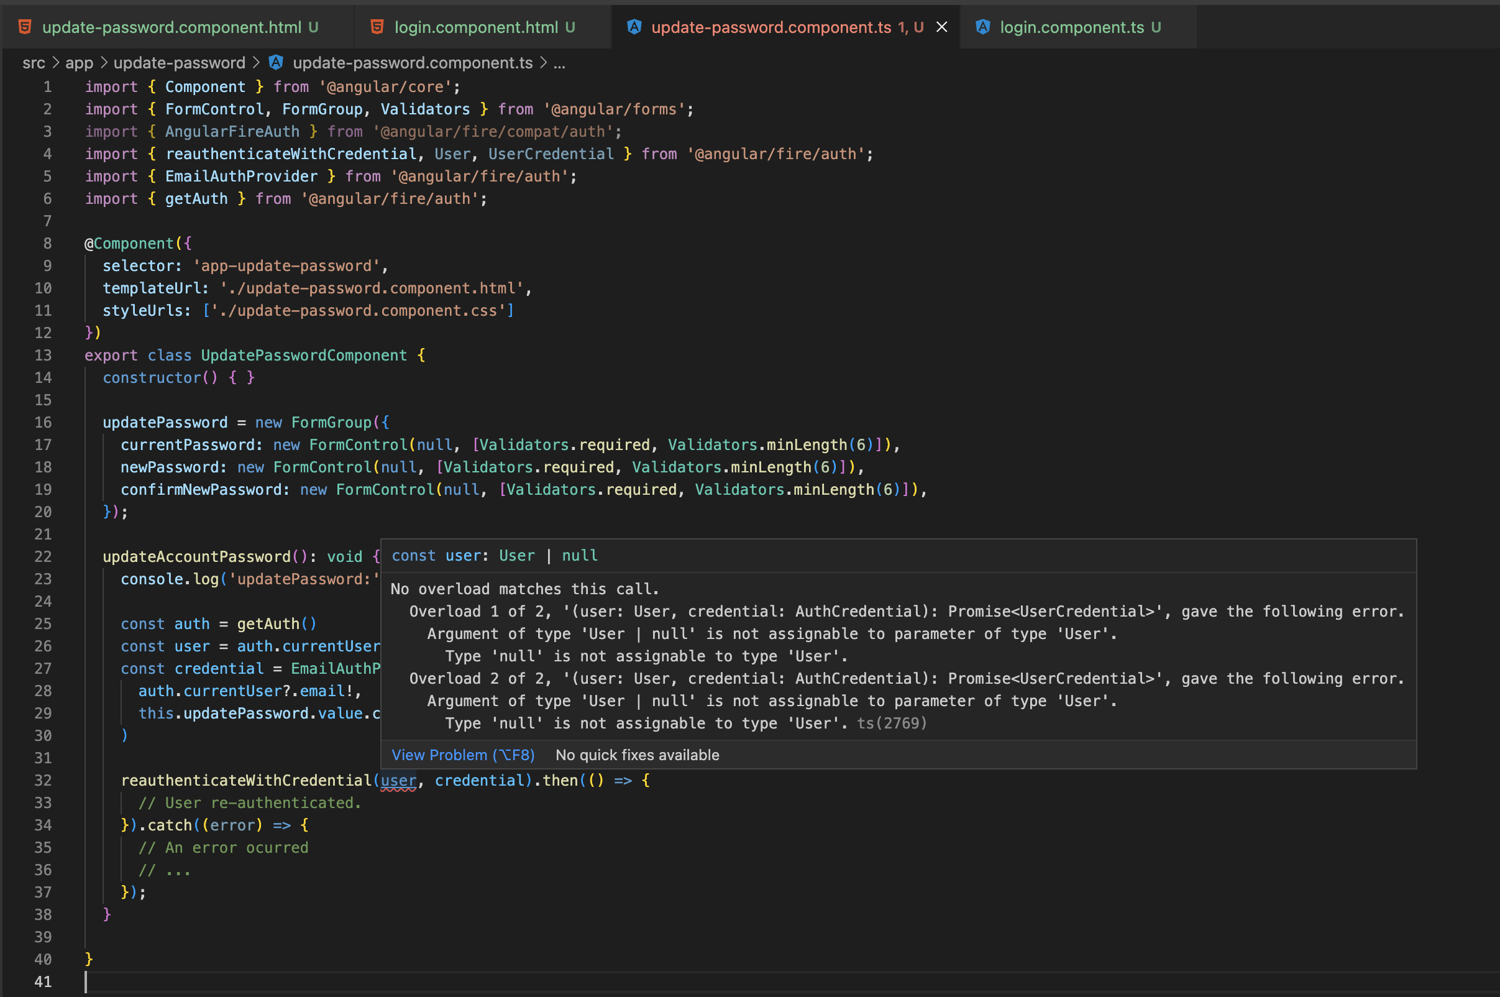The image size is (1500, 997).
Task: Click '@angular/forms' import path string
Action: click(x=614, y=109)
